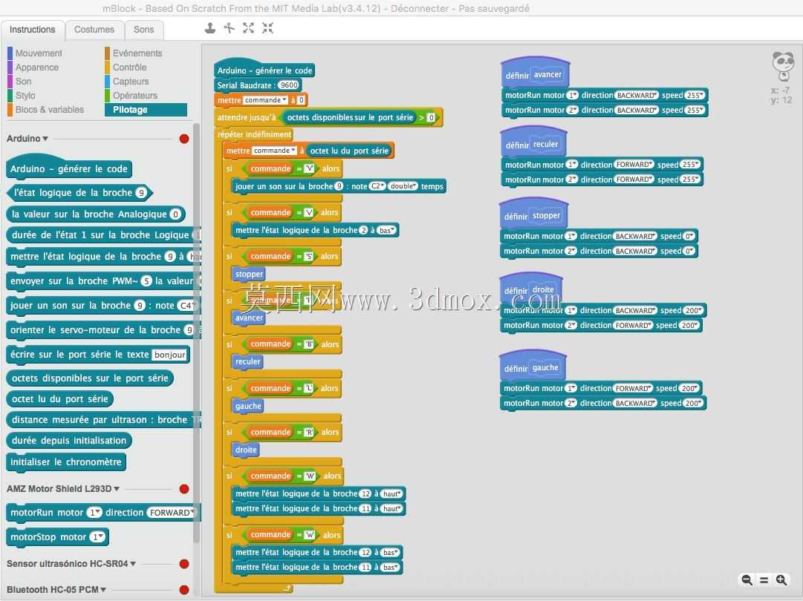Image resolution: width=803 pixels, height=601 pixels.
Task: Toggle AMZ Motor Shield L293D status indicator
Action: 184,489
